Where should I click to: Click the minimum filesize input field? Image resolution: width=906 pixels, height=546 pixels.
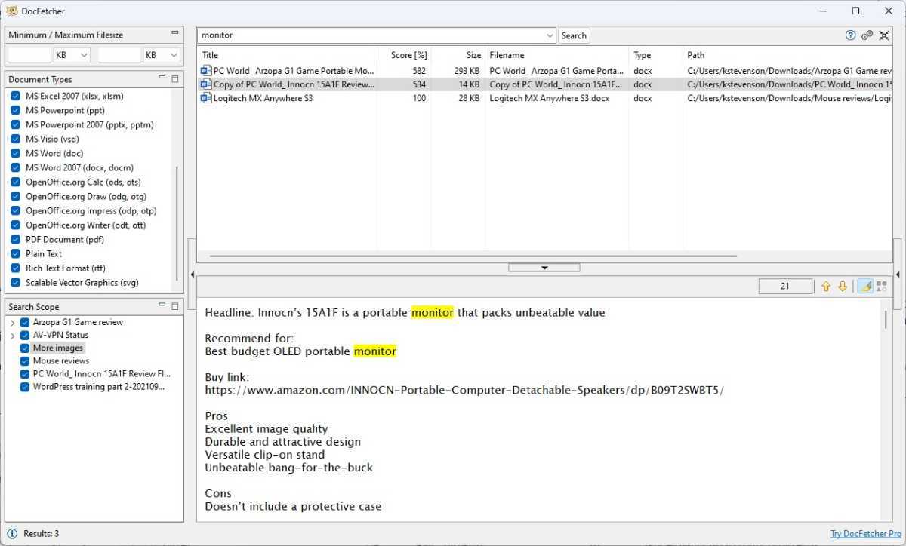pyautogui.click(x=29, y=55)
